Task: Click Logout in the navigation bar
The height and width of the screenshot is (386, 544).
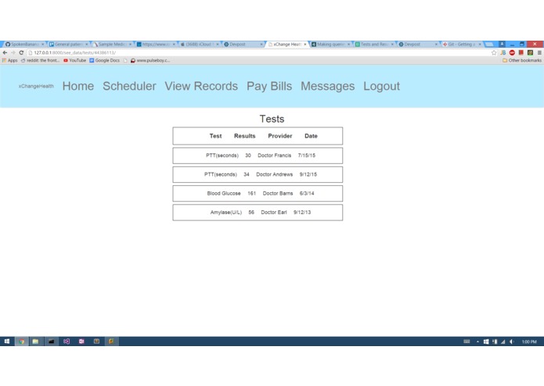Action: [x=382, y=86]
